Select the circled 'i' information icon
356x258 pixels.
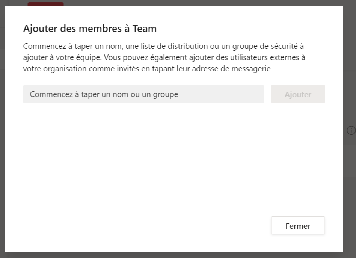(351, 130)
